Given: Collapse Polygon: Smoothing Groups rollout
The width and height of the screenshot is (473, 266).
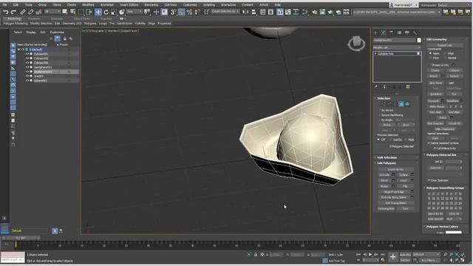Looking at the screenshot, I should point(445,188).
